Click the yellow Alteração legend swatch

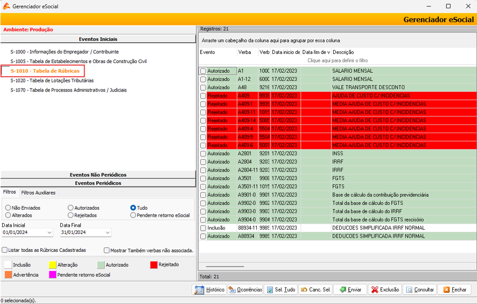tap(53, 265)
